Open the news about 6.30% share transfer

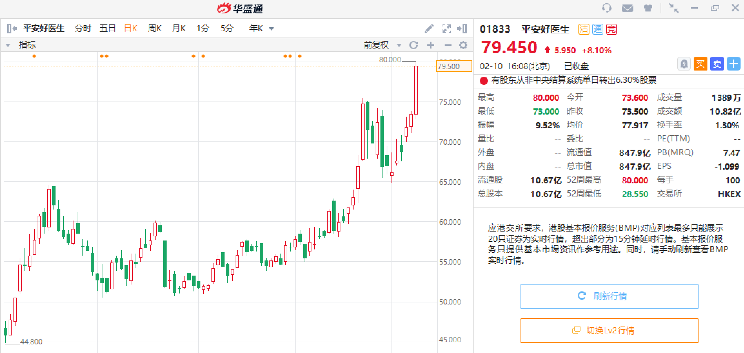point(574,80)
